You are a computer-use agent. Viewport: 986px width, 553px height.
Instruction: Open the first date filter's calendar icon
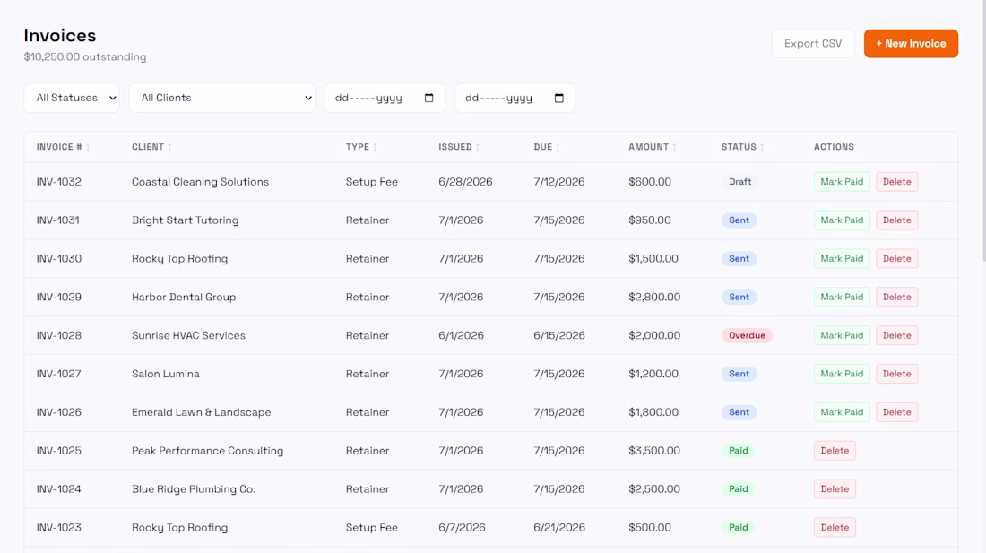(x=428, y=98)
